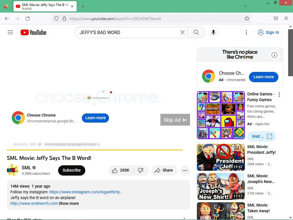
Task: Skip the Chrome ad
Action: (x=175, y=120)
